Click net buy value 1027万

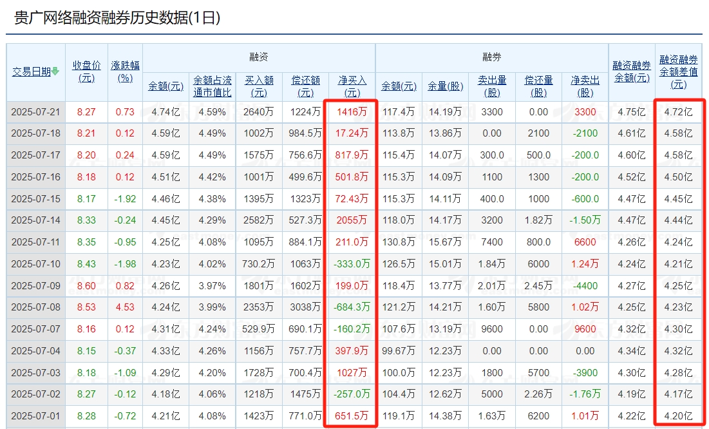[x=352, y=372]
